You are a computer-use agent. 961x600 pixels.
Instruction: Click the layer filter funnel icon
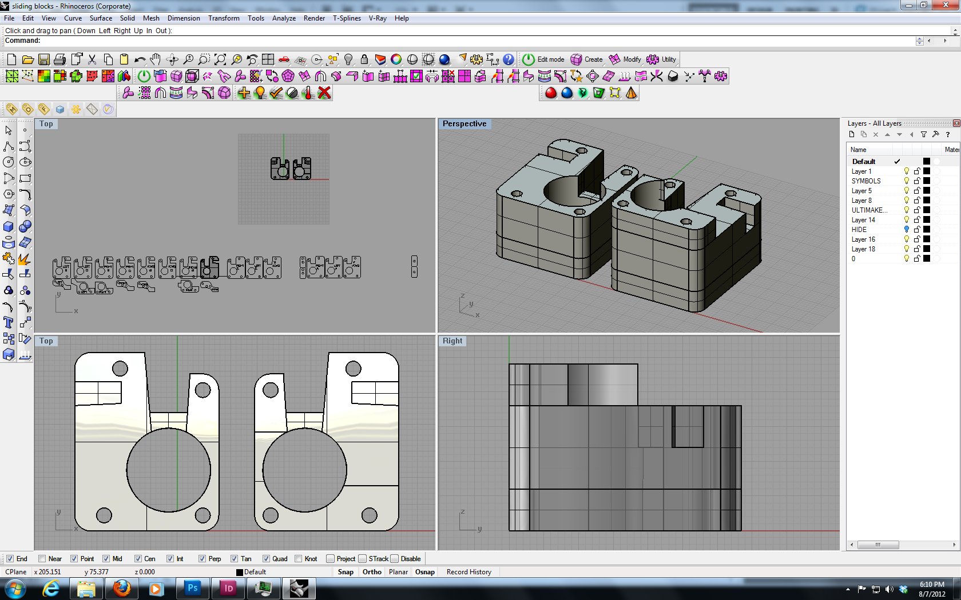pos(923,134)
